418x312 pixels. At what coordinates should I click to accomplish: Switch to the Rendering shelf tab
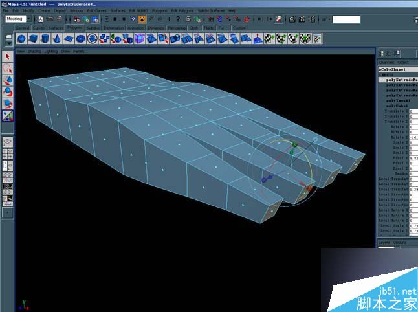click(177, 28)
